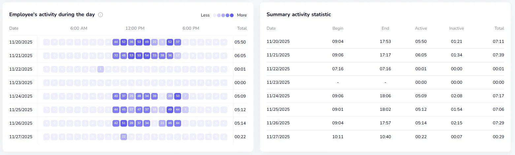
Task: Select the 5 activity cell on 11/20/2025
Action: [x=162, y=42]
